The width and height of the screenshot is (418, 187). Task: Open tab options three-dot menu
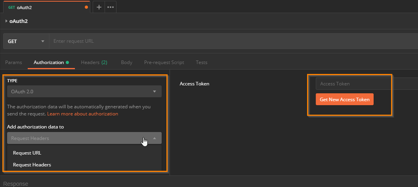point(110,7)
